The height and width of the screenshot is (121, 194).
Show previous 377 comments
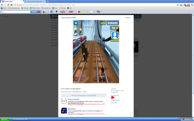pos(84,95)
